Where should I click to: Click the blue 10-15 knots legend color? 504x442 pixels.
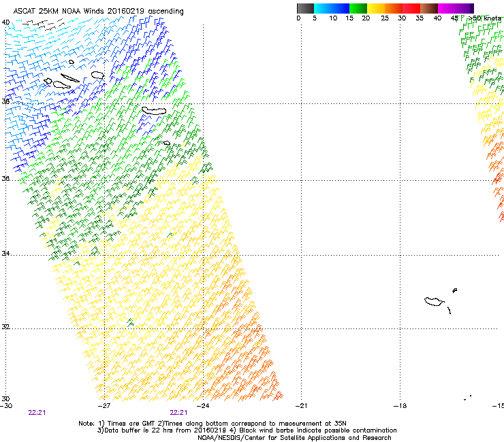pos(341,8)
